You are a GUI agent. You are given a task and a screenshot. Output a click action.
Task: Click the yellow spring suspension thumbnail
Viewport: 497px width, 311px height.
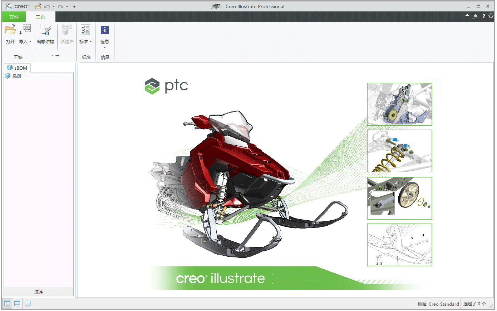400,151
